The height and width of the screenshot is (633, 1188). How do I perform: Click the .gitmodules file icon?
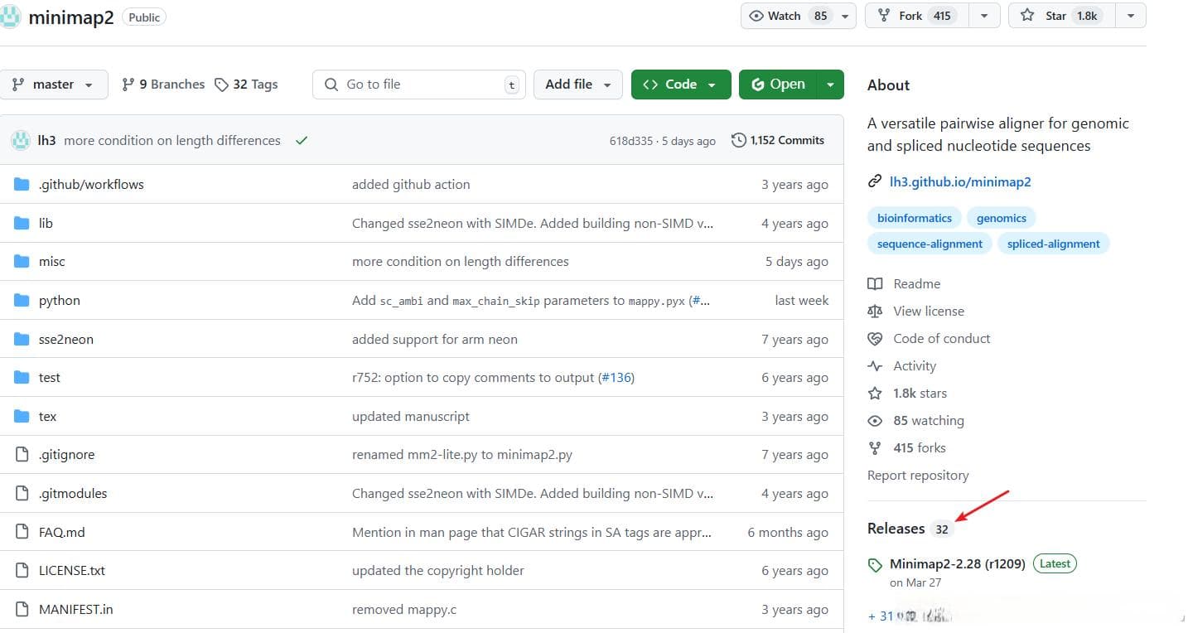click(x=22, y=493)
